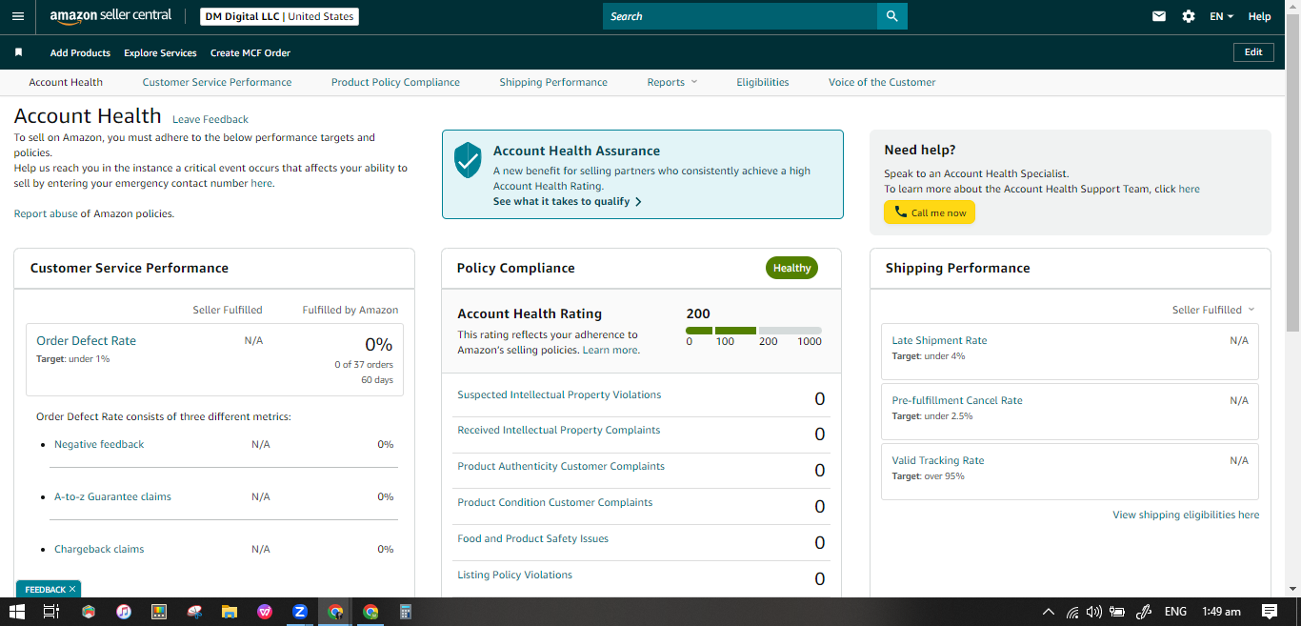Click the Account Health Assurance shield icon
Image resolution: width=1301 pixels, height=626 pixels.
(468, 160)
